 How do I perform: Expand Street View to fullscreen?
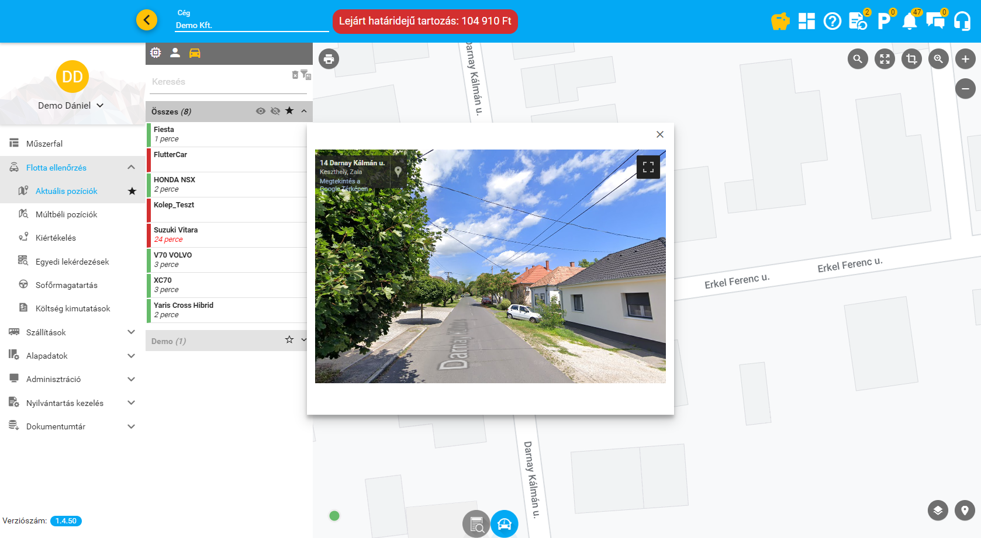point(648,167)
